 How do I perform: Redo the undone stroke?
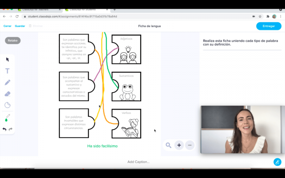point(10,129)
